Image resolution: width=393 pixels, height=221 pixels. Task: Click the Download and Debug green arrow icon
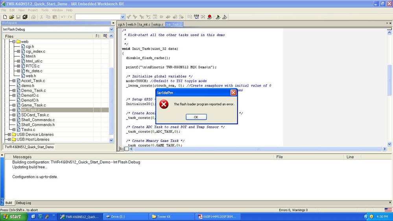tap(218, 17)
